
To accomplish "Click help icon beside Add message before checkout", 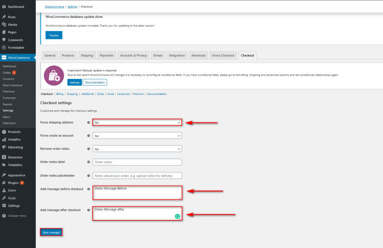I will click(x=89, y=189).
